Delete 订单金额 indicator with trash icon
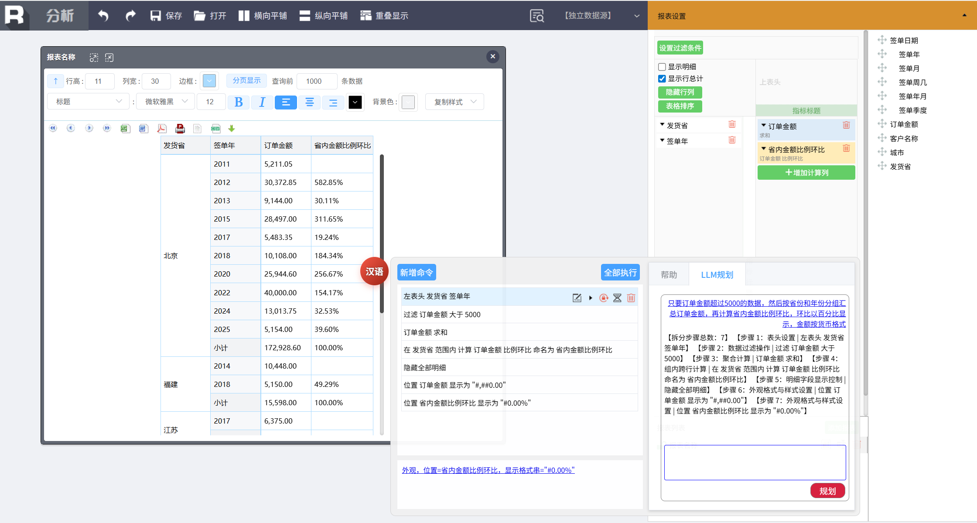The image size is (977, 523). tap(846, 125)
